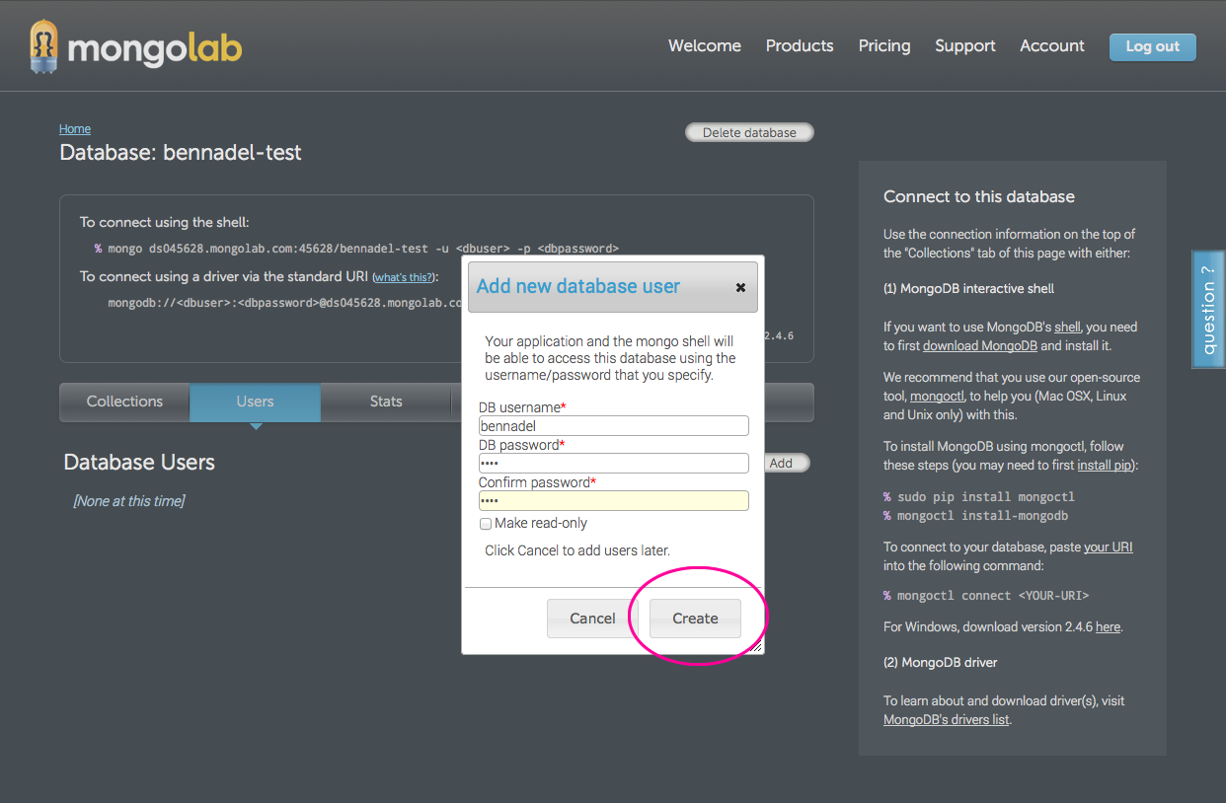
Task: Close the Add new database user dialog
Action: tap(740, 288)
